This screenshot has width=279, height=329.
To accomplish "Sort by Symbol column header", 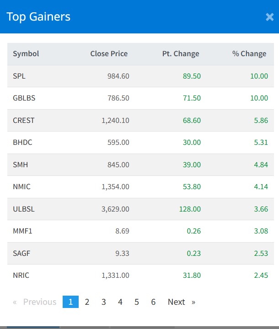I will point(26,54).
